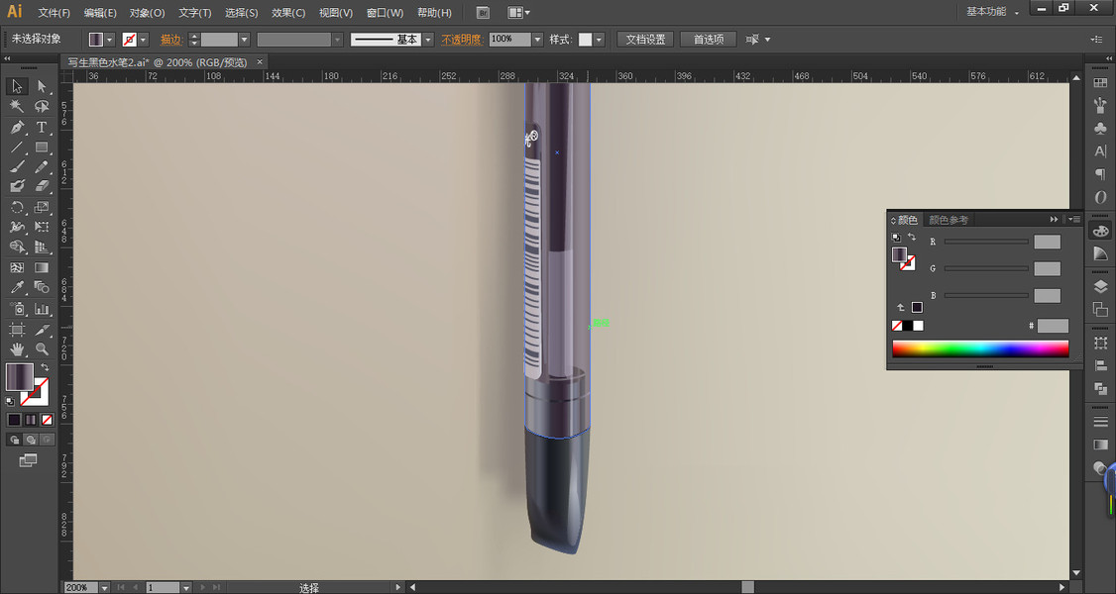Open the Character panel from dock

click(1100, 151)
